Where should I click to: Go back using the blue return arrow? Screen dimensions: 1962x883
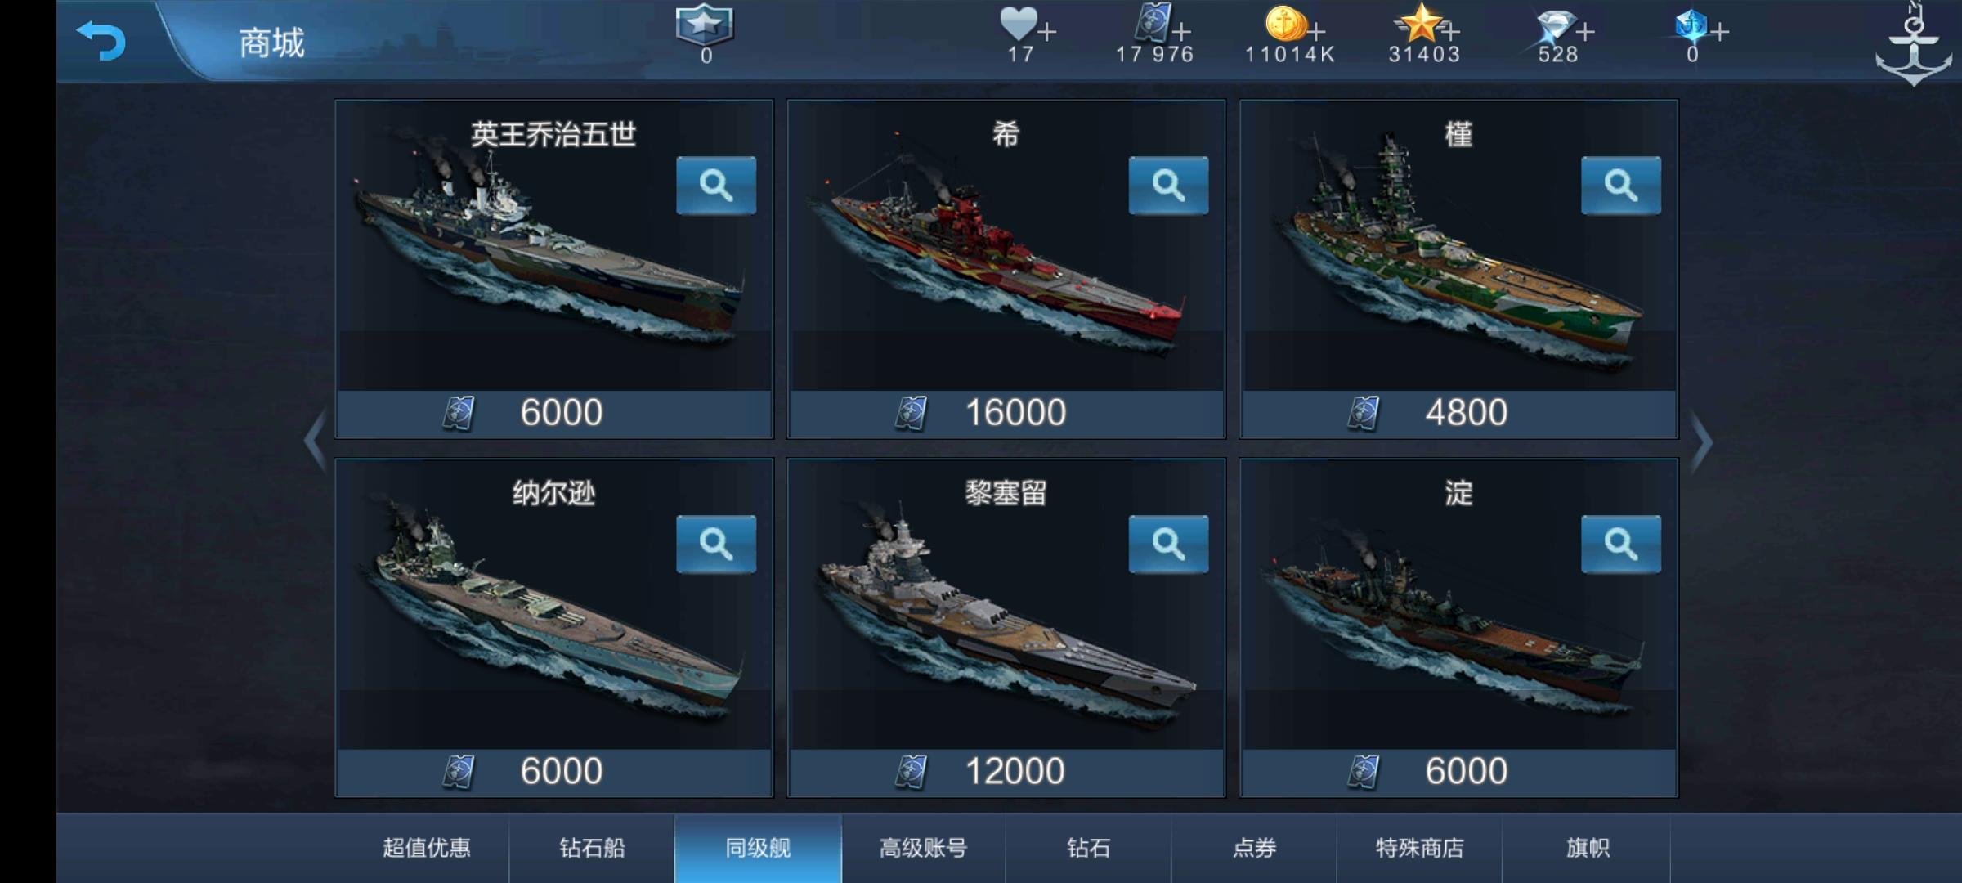point(101,40)
